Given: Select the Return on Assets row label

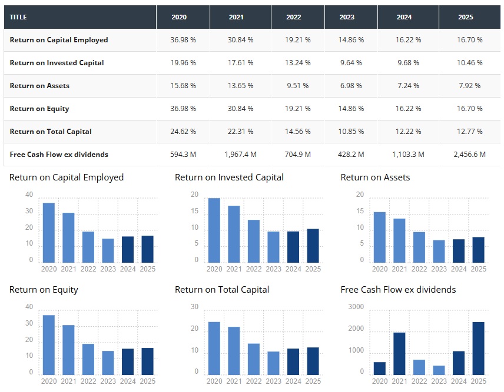Looking at the screenshot, I should coord(39,86).
